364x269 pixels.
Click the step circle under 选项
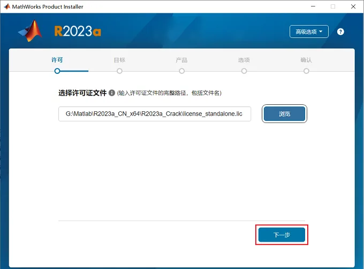pyautogui.click(x=244, y=71)
